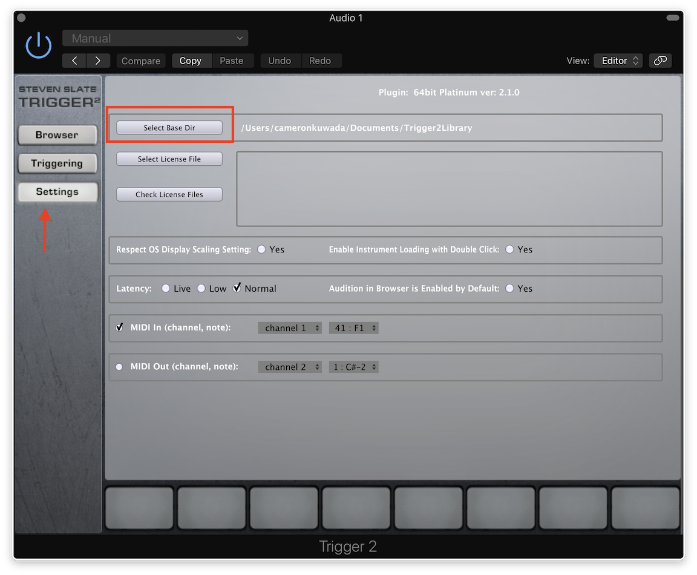
Task: Toggle MIDI In checkbox
Action: 119,327
